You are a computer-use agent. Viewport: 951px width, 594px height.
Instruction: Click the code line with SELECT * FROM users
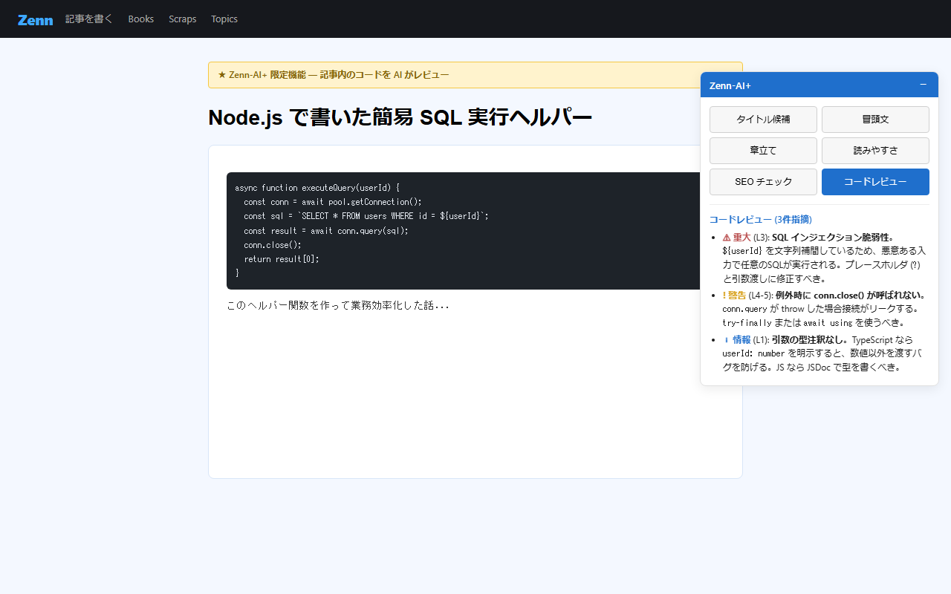(366, 216)
